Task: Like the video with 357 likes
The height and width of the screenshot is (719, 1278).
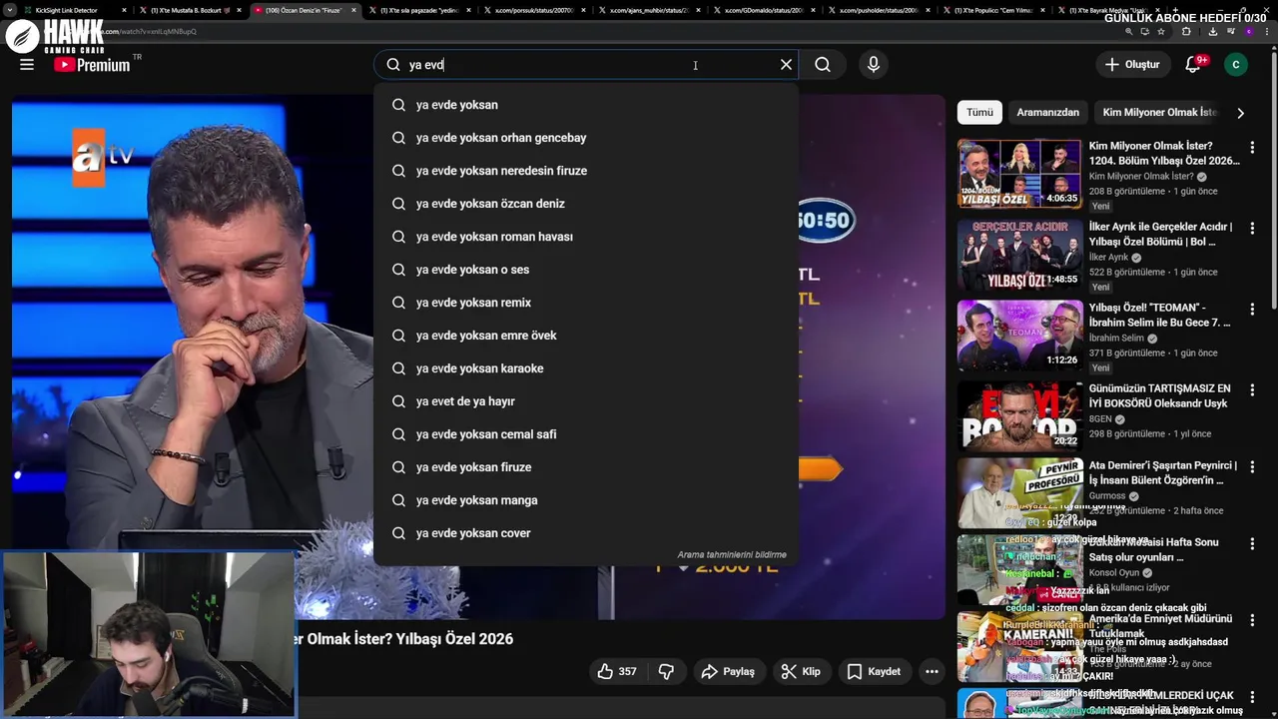Action: tap(616, 671)
